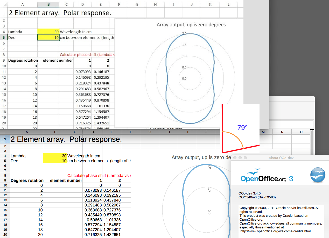Select row header 20 in the OpenOffice sheet
The width and height of the screenshot is (329, 238).
5,235
